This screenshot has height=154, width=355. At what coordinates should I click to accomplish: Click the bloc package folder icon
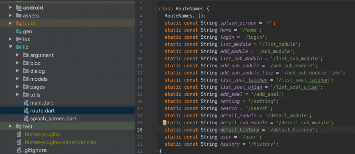(26, 63)
